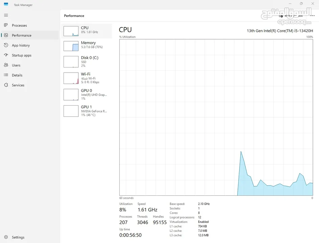
Task: Open the hamburger navigation menu
Action: pos(6,15)
